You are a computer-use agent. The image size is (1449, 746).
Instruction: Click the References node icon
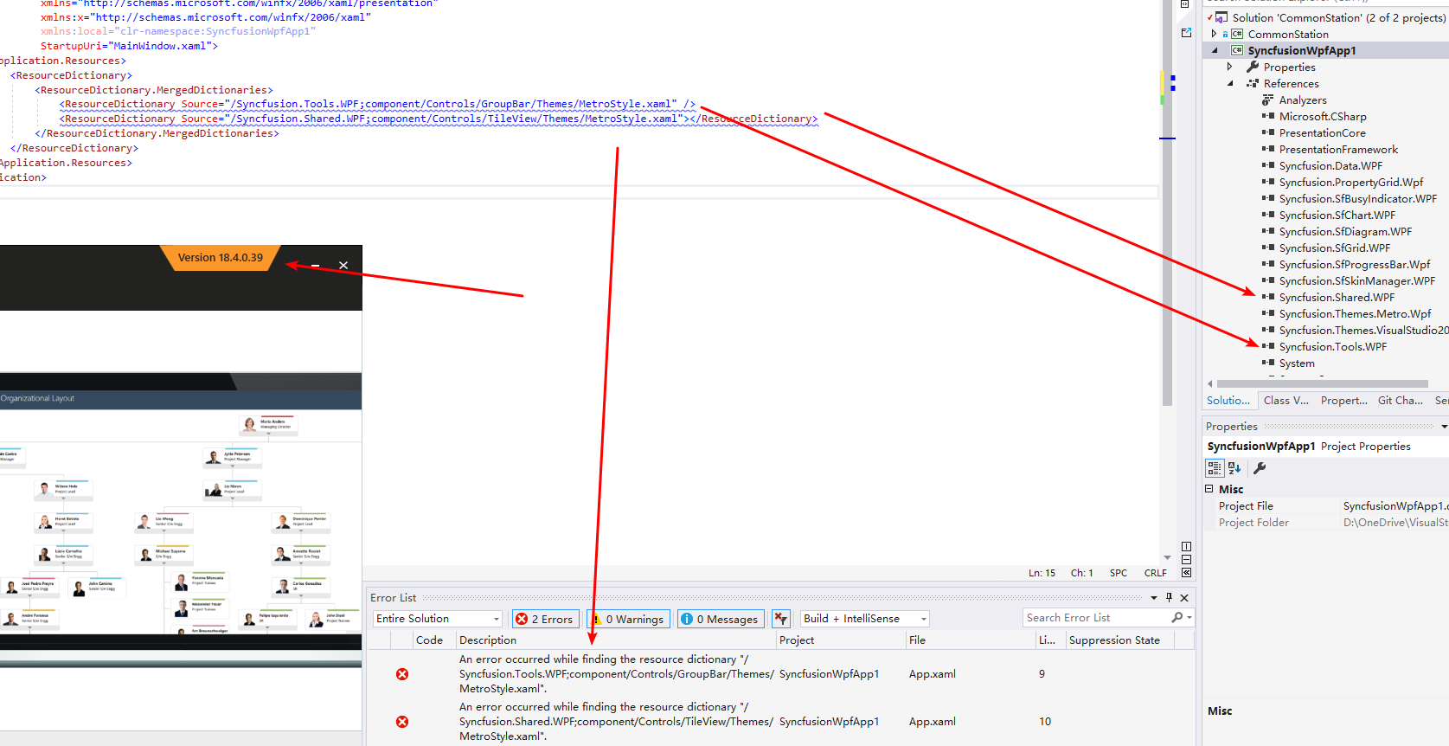click(x=1253, y=83)
